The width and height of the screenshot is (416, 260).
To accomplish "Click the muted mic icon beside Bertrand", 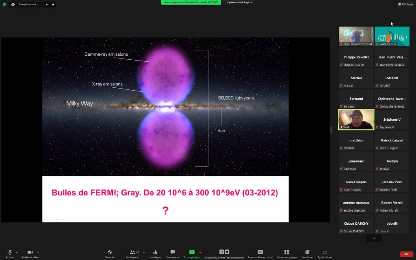I will [341, 106].
